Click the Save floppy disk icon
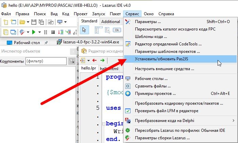The width and height of the screenshot is (238, 143). click(x=34, y=22)
